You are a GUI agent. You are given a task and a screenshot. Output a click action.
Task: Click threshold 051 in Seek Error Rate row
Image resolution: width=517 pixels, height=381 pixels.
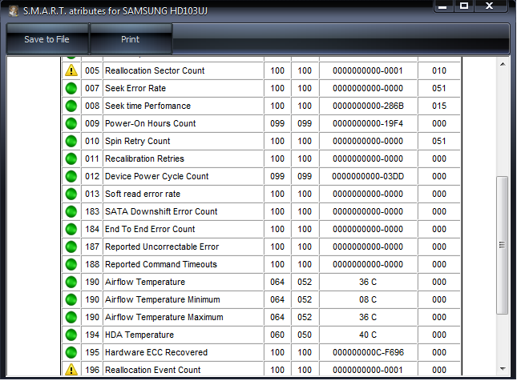tap(439, 88)
